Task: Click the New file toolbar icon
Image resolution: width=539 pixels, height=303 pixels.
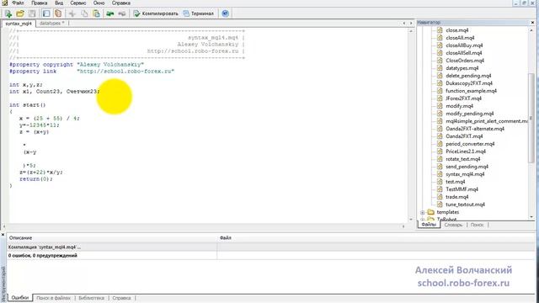Action: point(8,13)
